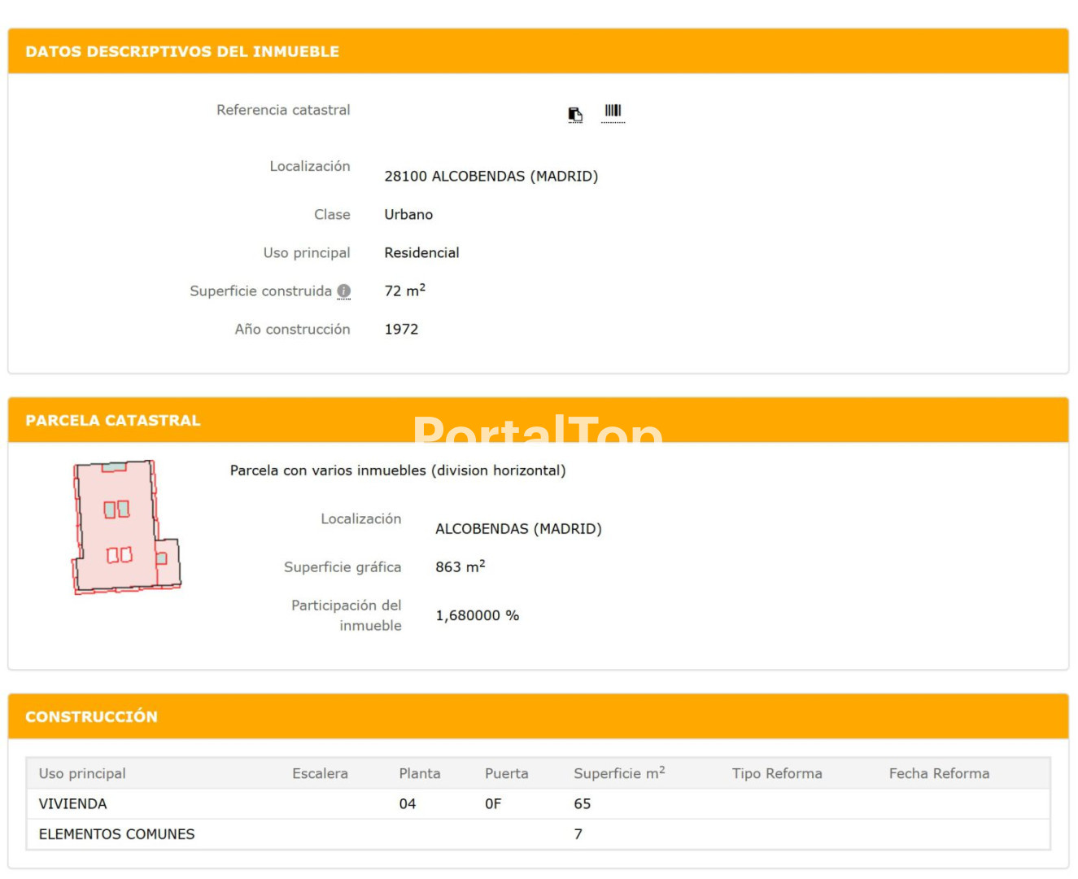
Task: Click the Puerta column header
Action: click(506, 773)
